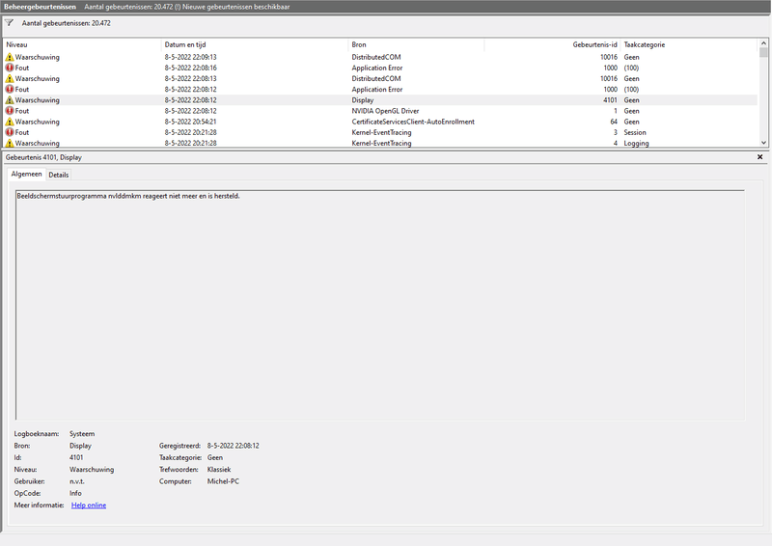Select the 'DistributedCOM' cell at 22:09:13

click(x=376, y=57)
